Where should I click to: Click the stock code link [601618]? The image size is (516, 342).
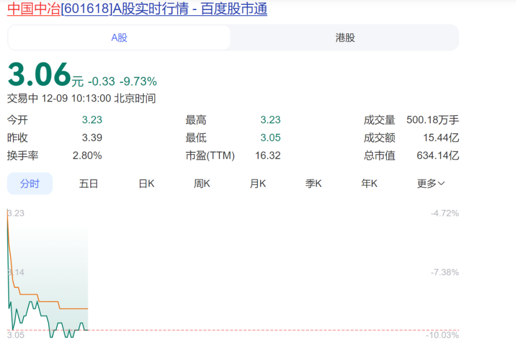pyautogui.click(x=85, y=9)
